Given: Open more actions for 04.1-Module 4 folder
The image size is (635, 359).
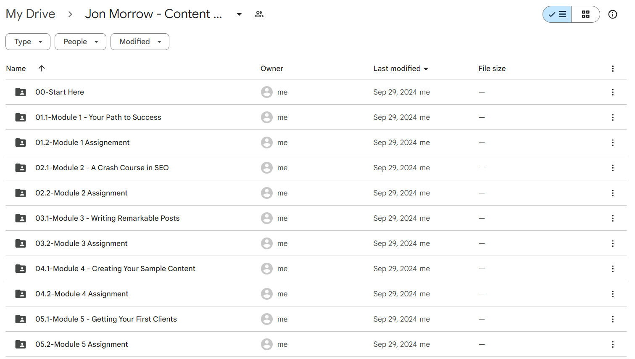Looking at the screenshot, I should coord(613,269).
